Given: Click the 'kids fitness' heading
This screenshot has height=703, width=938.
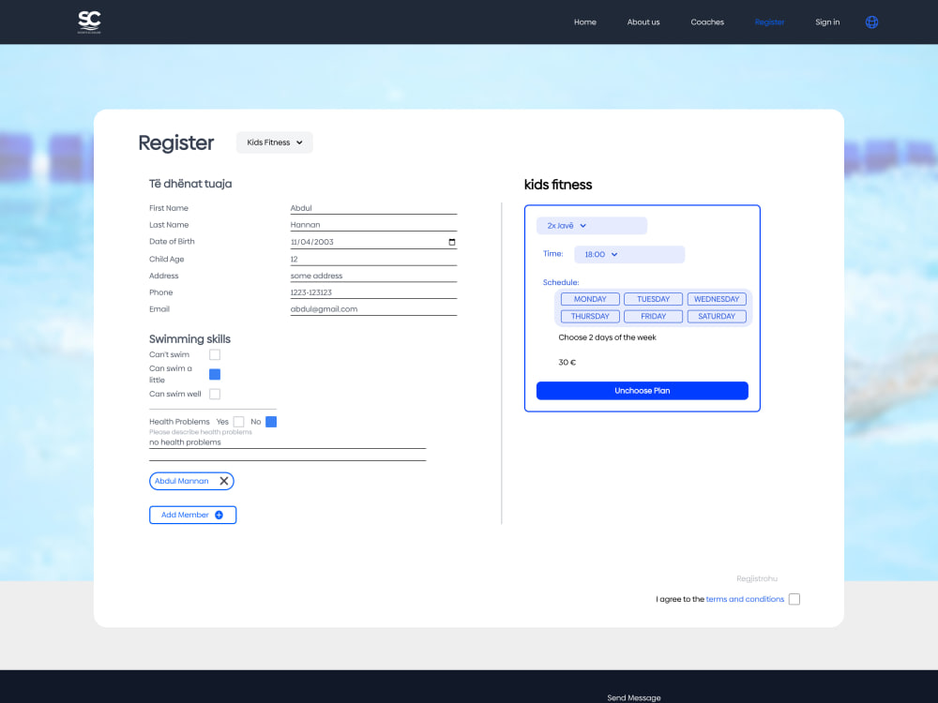Looking at the screenshot, I should (558, 185).
